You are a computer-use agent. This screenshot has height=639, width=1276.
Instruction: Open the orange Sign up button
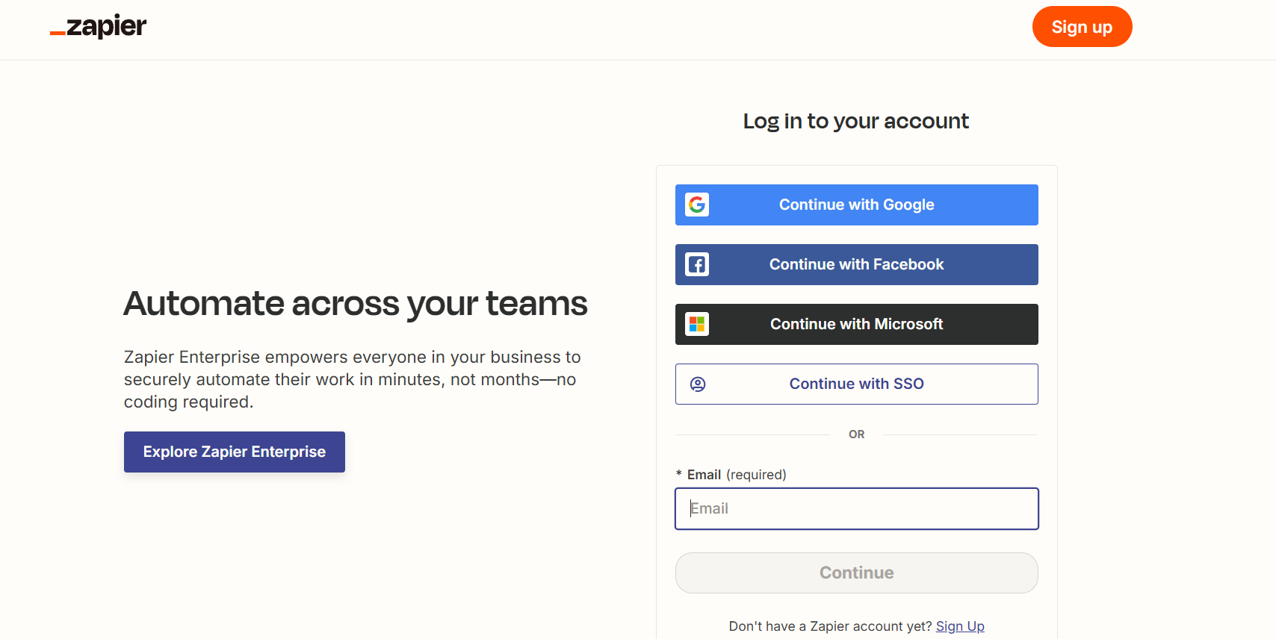click(1082, 27)
